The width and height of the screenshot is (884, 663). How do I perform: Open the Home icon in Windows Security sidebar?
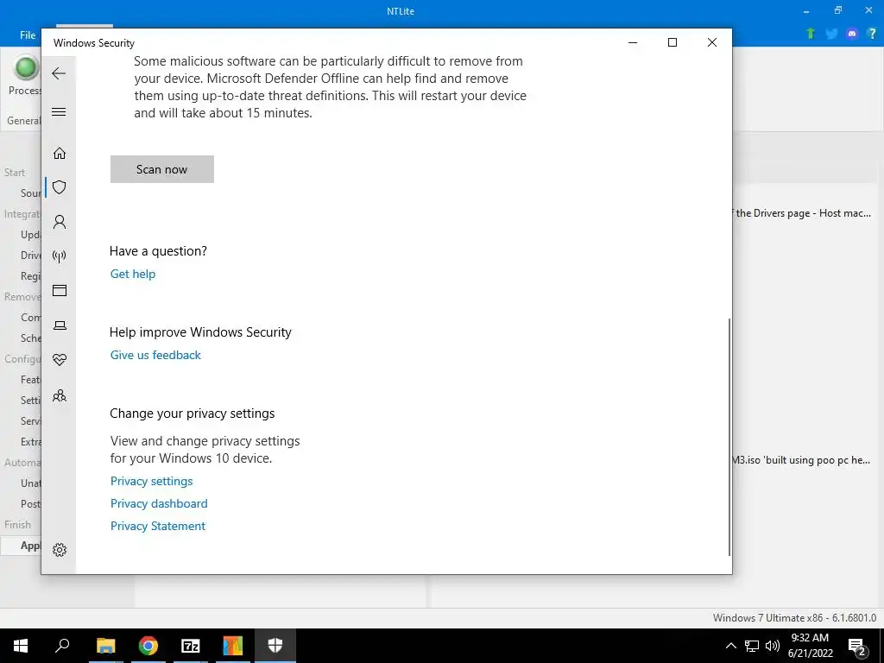60,154
